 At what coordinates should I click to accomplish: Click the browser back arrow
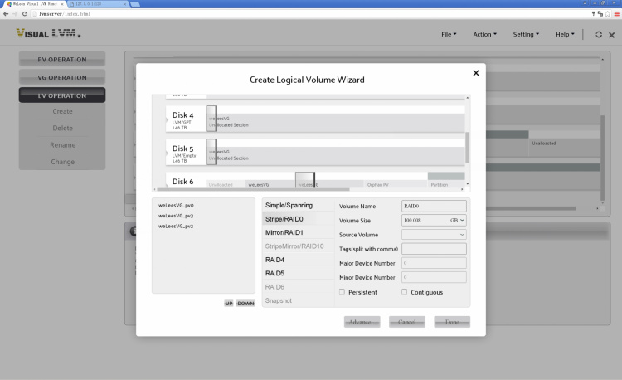tap(7, 14)
